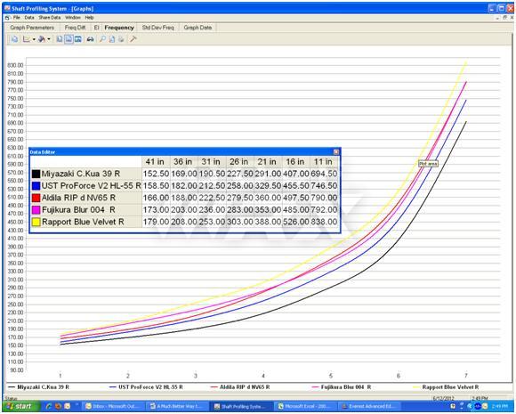Click the first page-view toolbar icon
The height and width of the screenshot is (414, 516).
coord(60,39)
